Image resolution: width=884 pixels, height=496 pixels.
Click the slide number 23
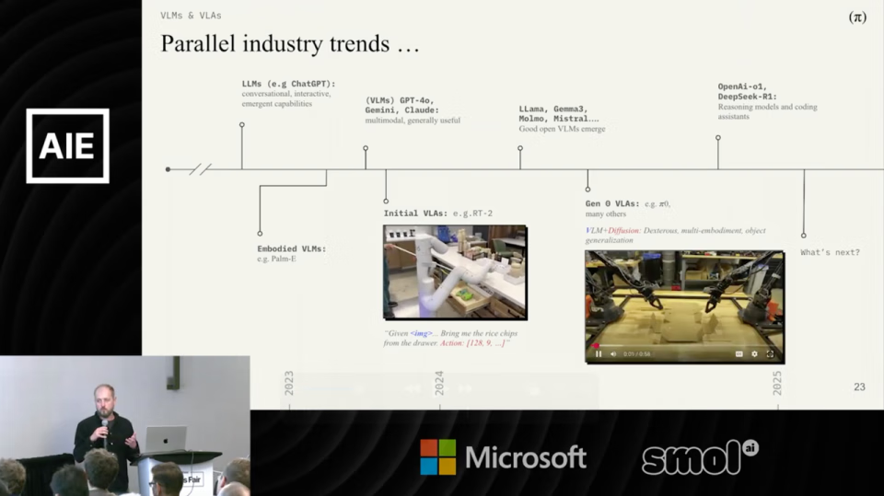click(x=859, y=386)
